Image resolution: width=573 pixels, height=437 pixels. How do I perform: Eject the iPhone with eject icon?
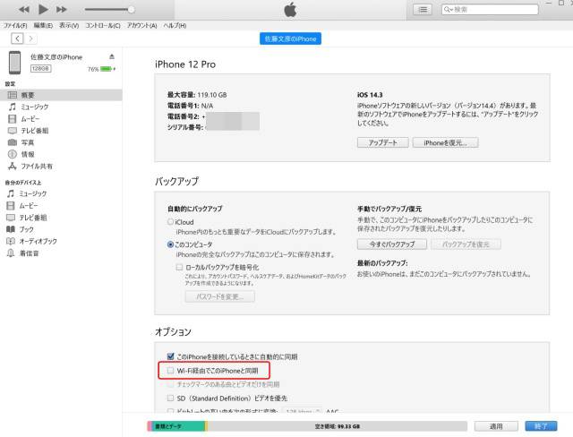tap(112, 56)
